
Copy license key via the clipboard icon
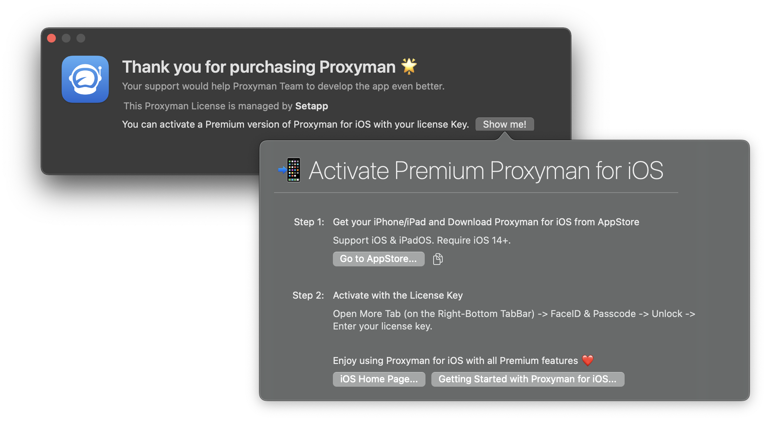pyautogui.click(x=438, y=259)
